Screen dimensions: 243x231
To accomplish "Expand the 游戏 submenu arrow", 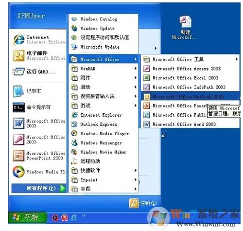I will [136, 106].
